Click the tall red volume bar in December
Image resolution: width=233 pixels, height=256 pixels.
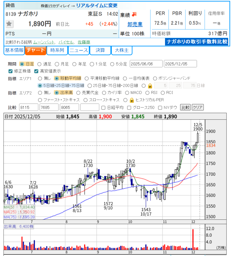(x=193, y=239)
